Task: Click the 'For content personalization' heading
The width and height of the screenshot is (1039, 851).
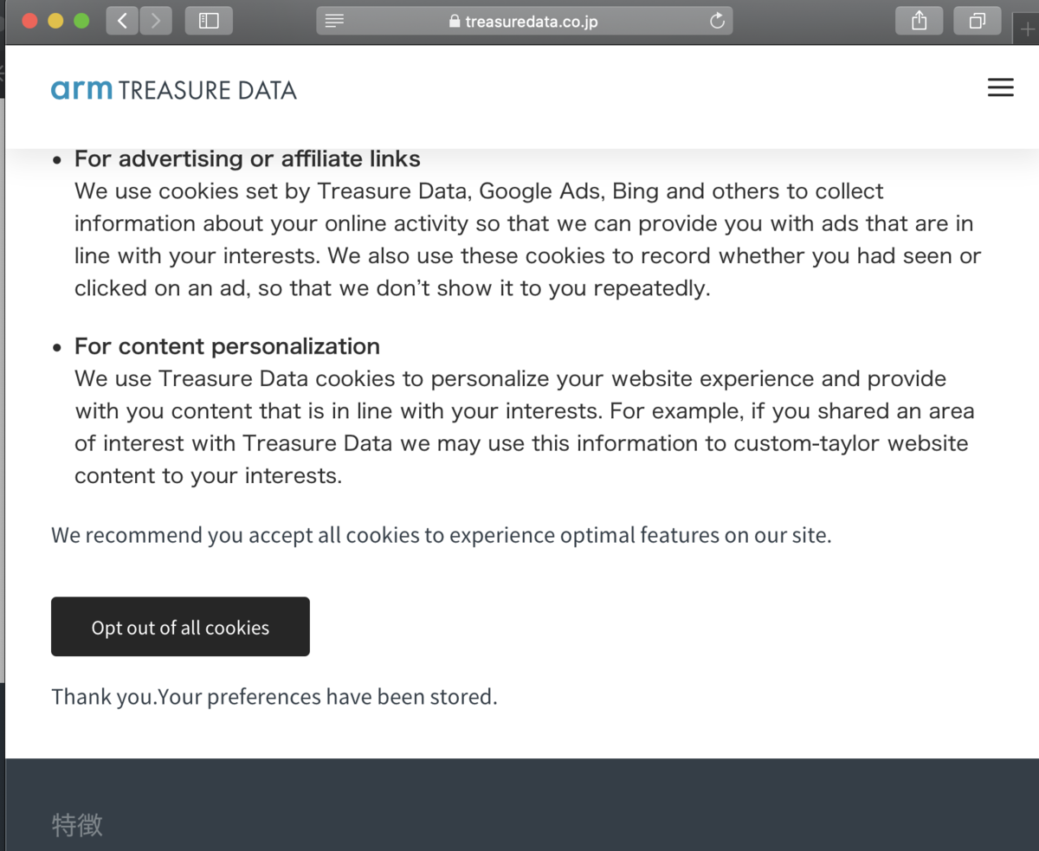Action: pyautogui.click(x=227, y=346)
